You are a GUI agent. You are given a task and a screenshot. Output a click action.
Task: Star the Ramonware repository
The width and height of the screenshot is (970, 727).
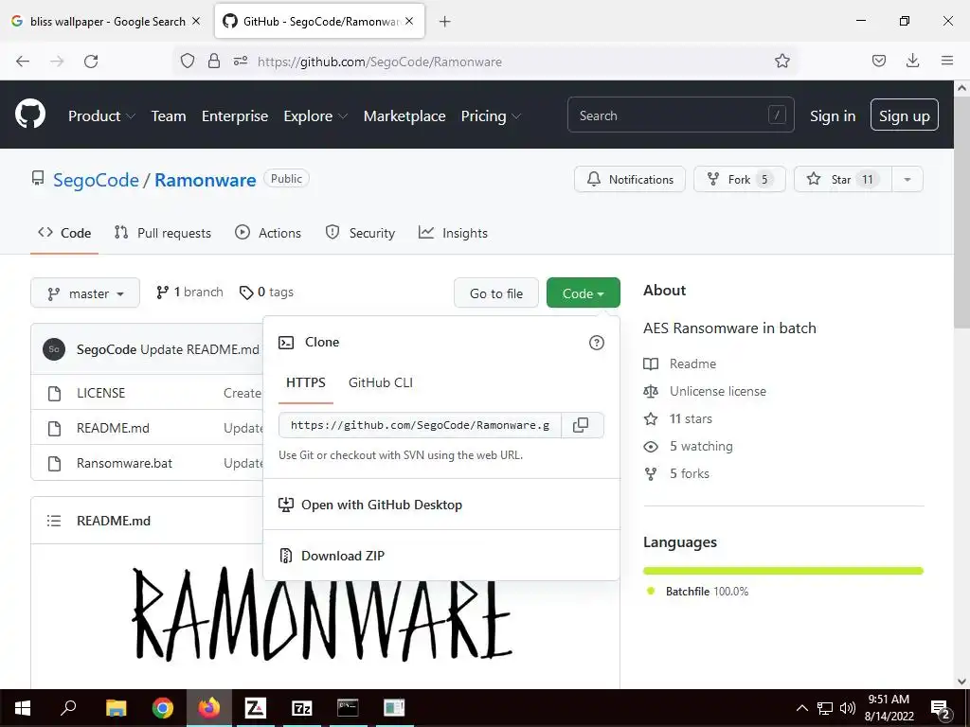[x=842, y=179]
